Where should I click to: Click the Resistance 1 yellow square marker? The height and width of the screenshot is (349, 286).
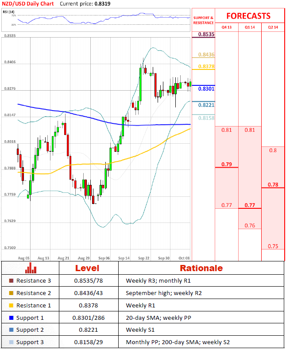coord(12,306)
